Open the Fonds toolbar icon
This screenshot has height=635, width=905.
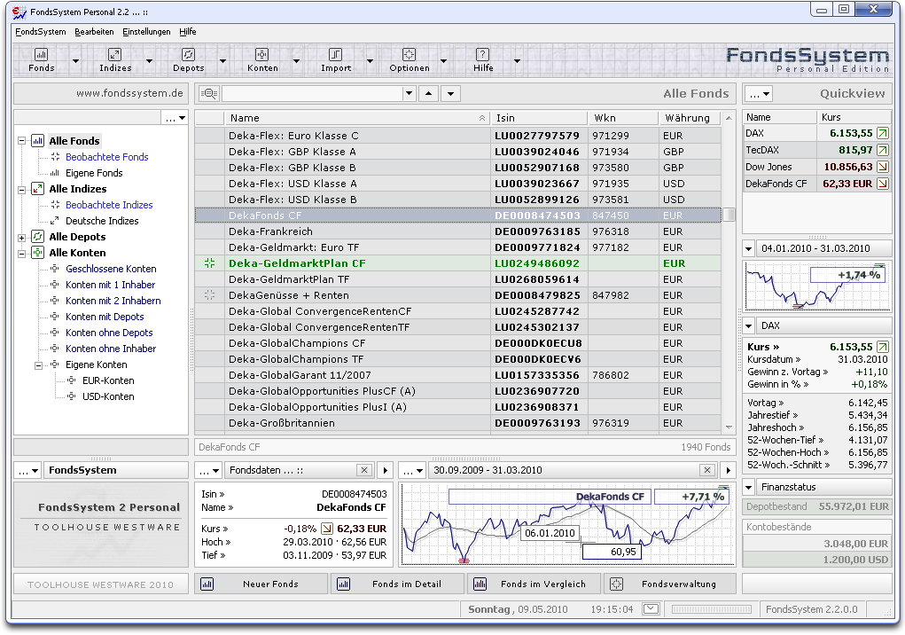click(x=41, y=60)
